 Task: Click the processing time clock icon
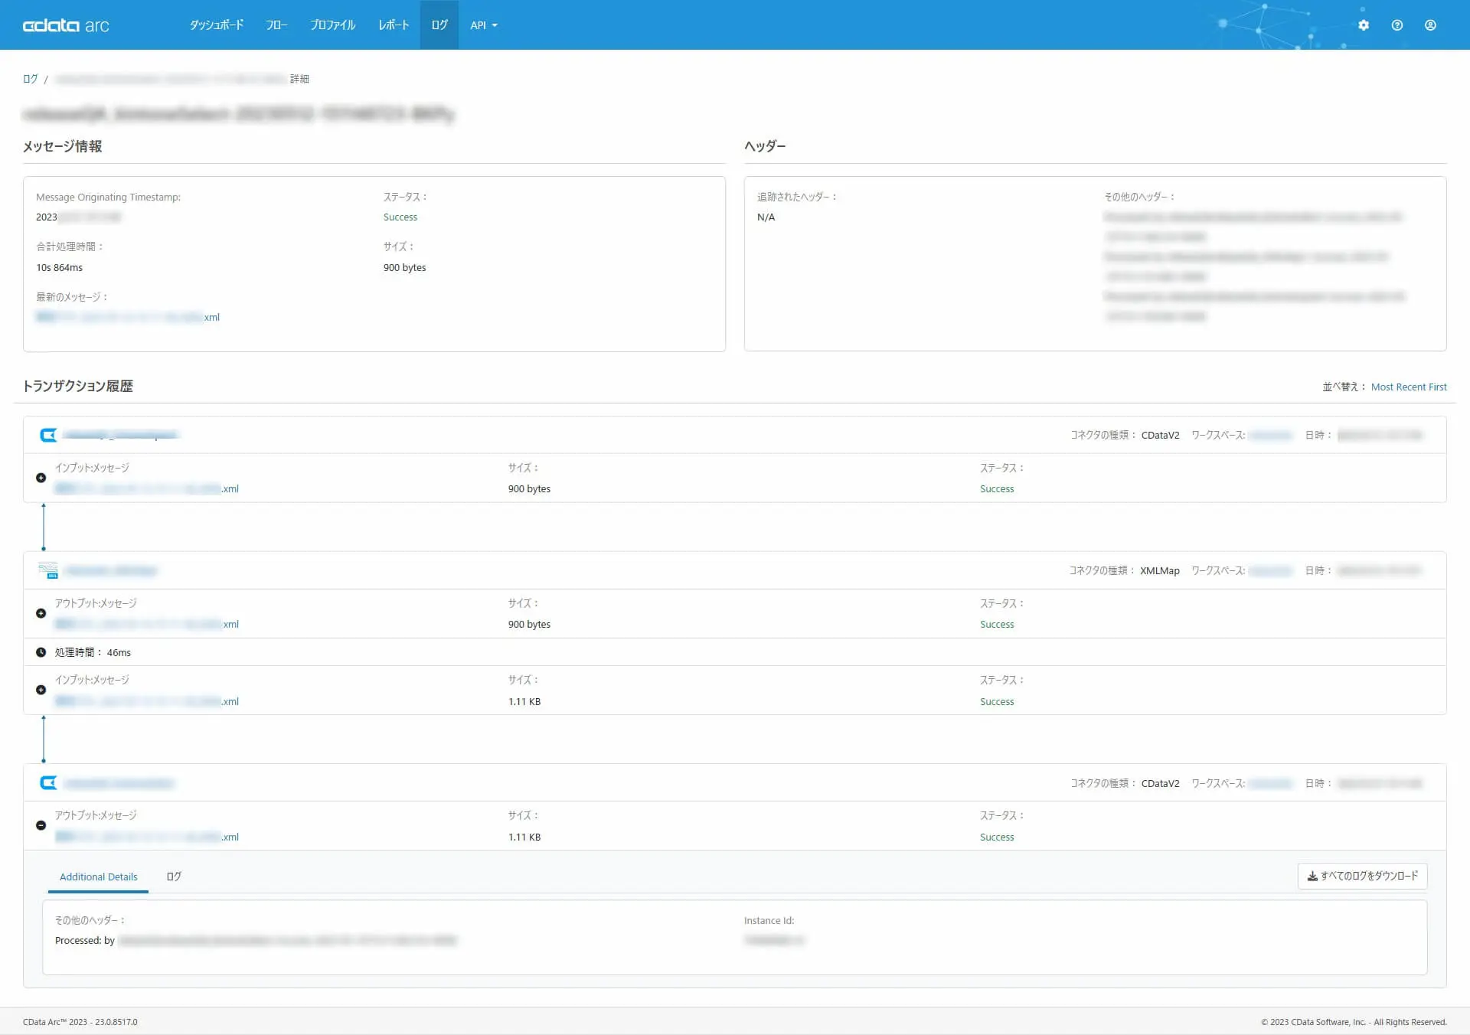[41, 652]
